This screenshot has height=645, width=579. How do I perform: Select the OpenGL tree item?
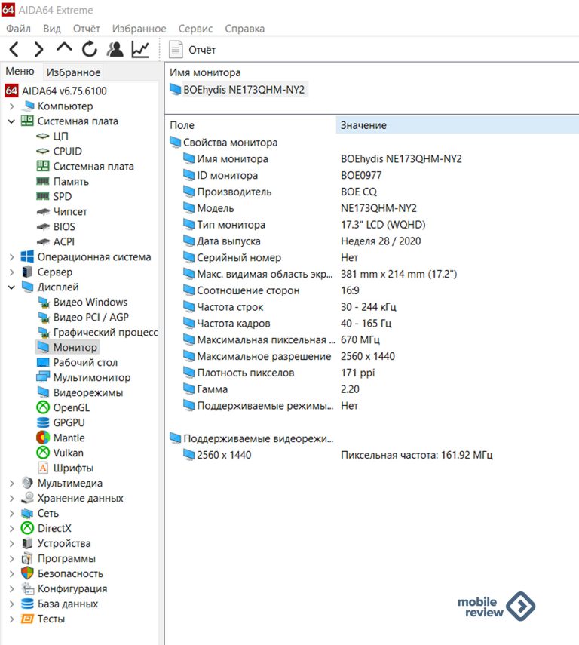coord(70,407)
